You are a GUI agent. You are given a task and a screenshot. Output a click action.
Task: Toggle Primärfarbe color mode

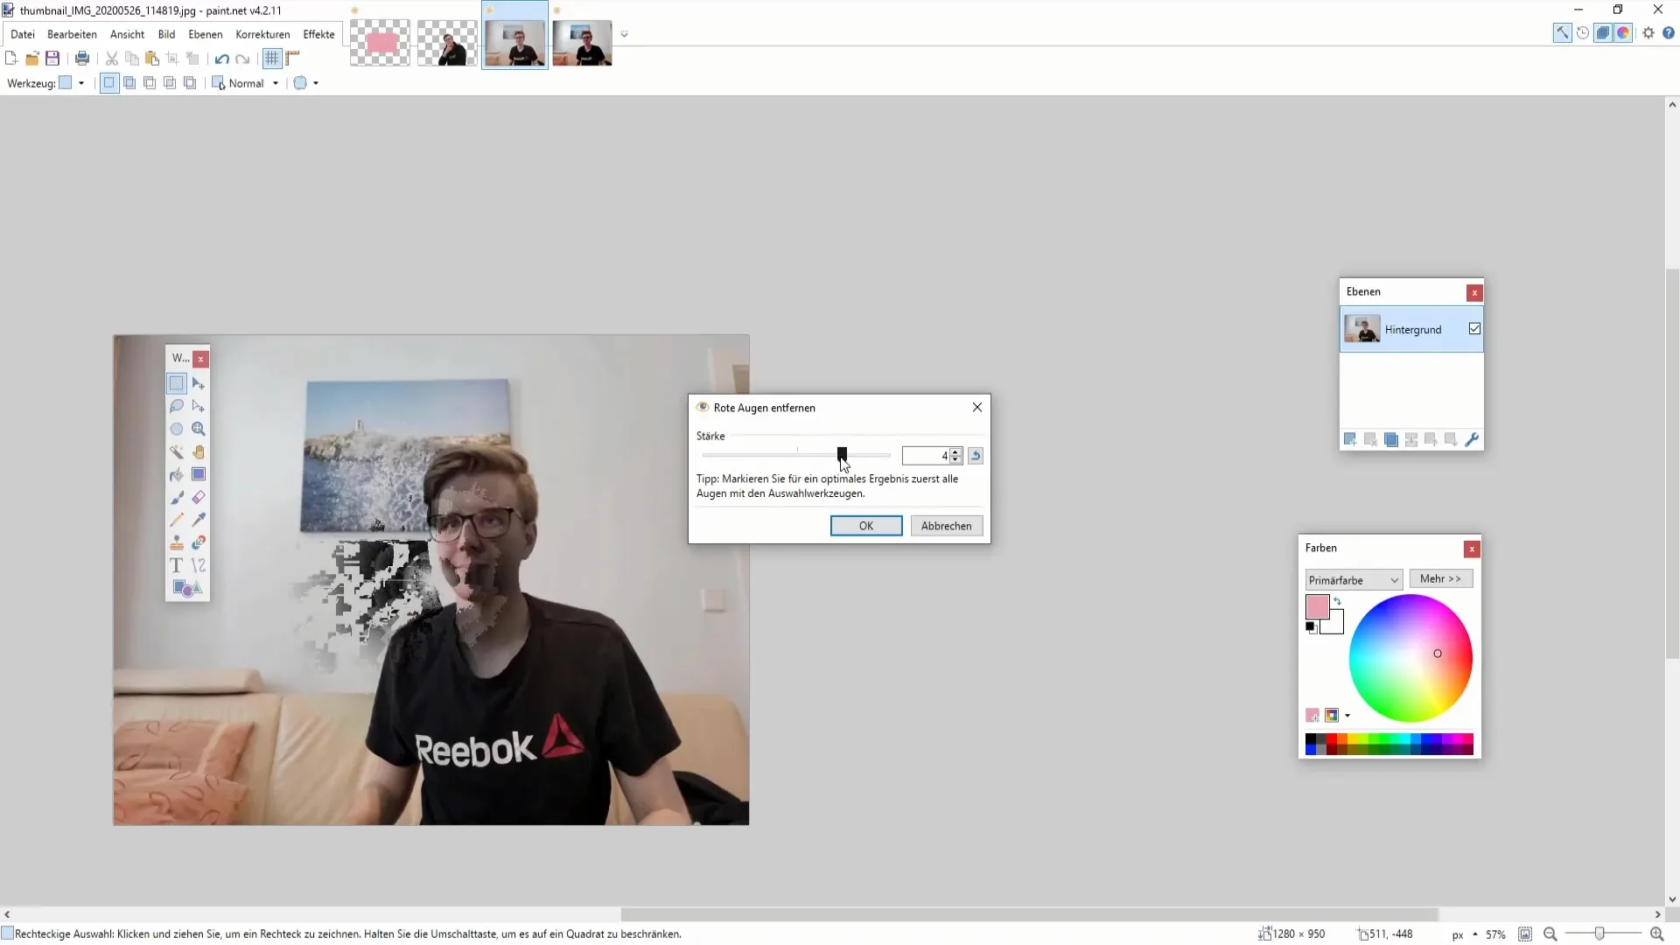click(1351, 578)
